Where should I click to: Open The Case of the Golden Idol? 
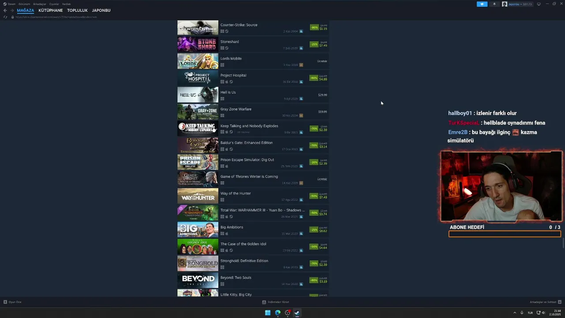243,244
